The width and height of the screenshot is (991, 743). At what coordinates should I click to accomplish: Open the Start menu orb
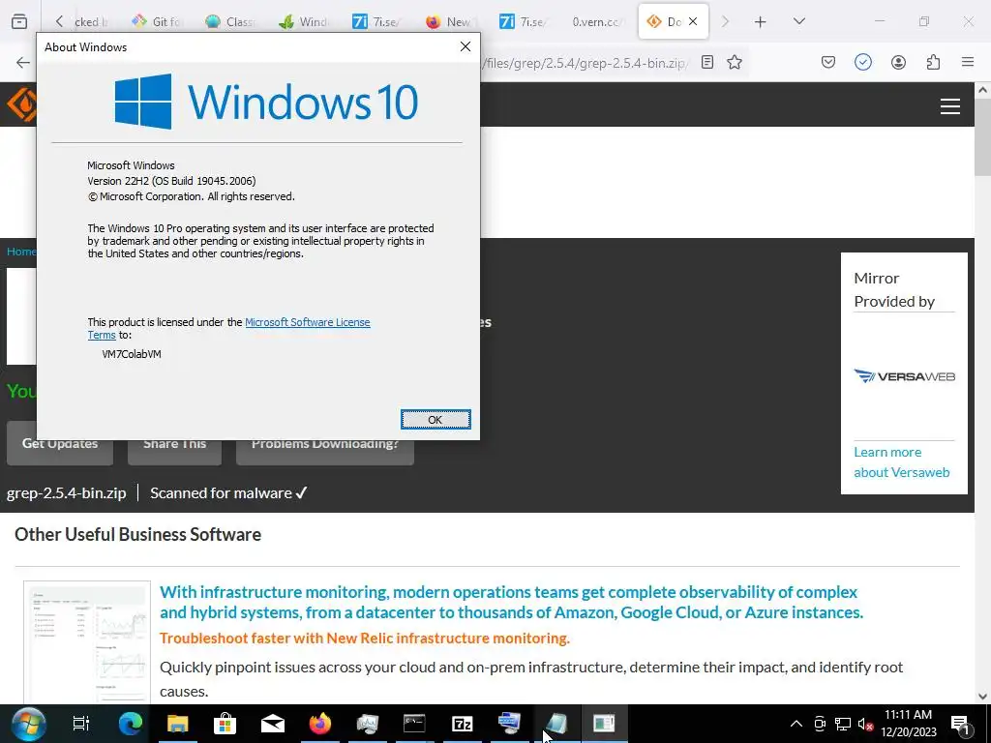(28, 724)
